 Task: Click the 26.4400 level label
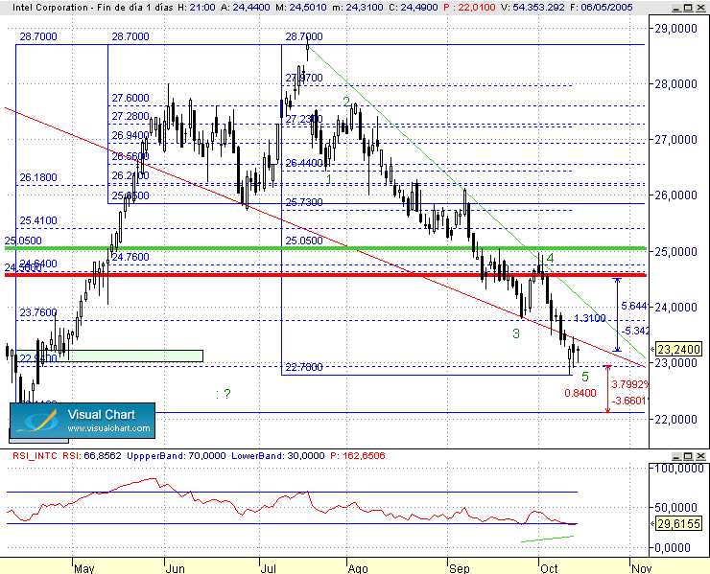(x=304, y=163)
